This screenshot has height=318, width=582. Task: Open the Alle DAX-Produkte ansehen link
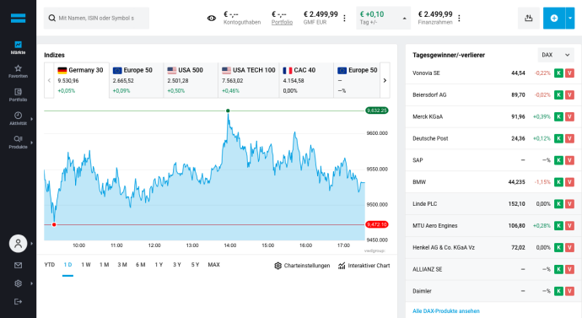(x=446, y=311)
